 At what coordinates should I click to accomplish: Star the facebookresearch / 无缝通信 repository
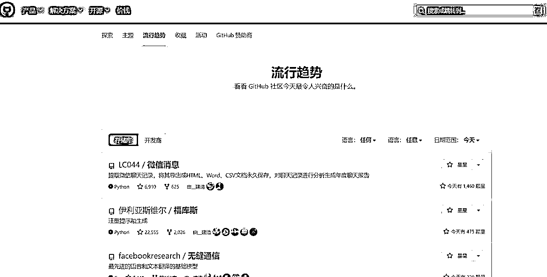457,256
